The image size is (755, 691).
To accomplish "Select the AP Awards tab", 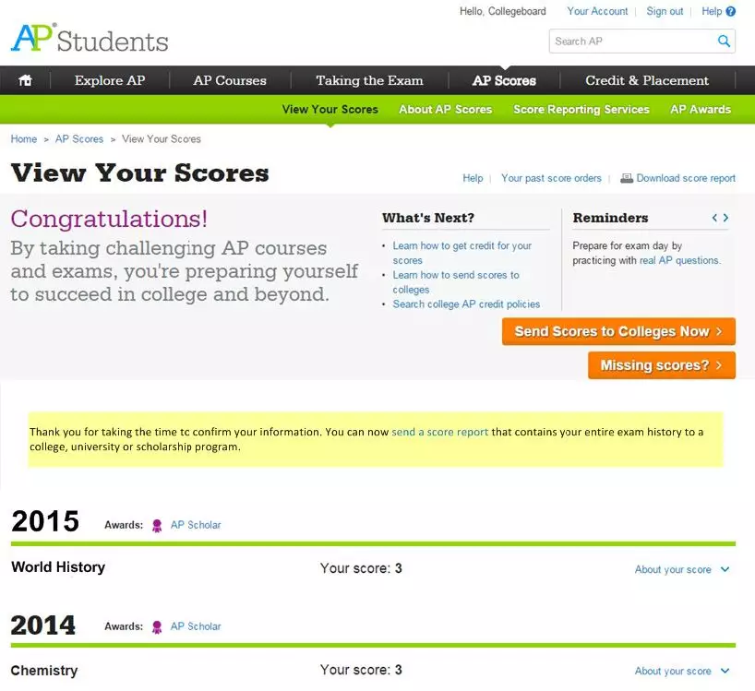I will 701,109.
